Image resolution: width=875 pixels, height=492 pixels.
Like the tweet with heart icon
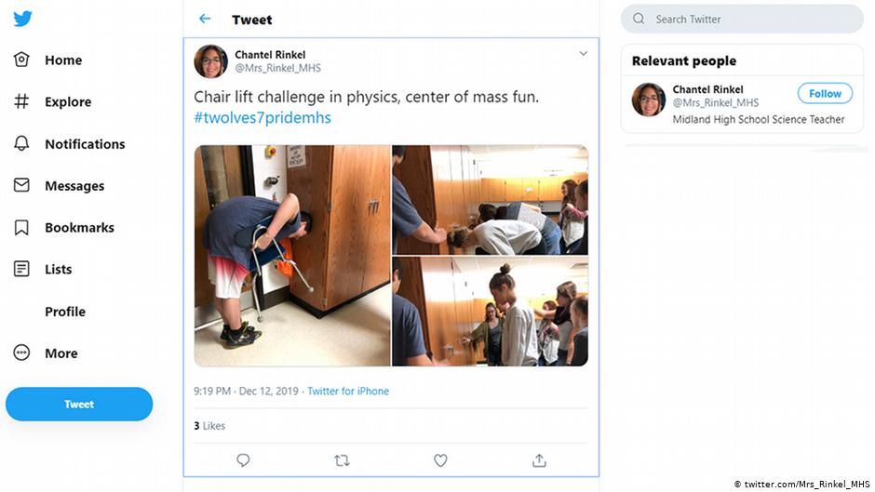pos(440,460)
